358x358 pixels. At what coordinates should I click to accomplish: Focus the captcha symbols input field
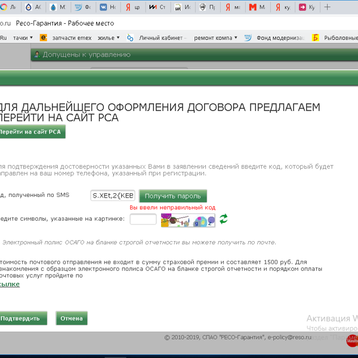(143, 219)
